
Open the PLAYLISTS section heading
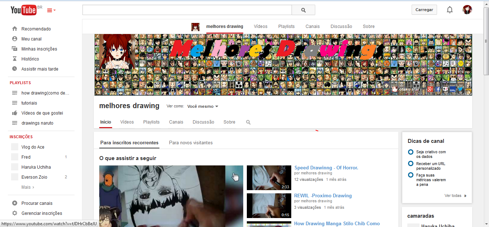20,83
